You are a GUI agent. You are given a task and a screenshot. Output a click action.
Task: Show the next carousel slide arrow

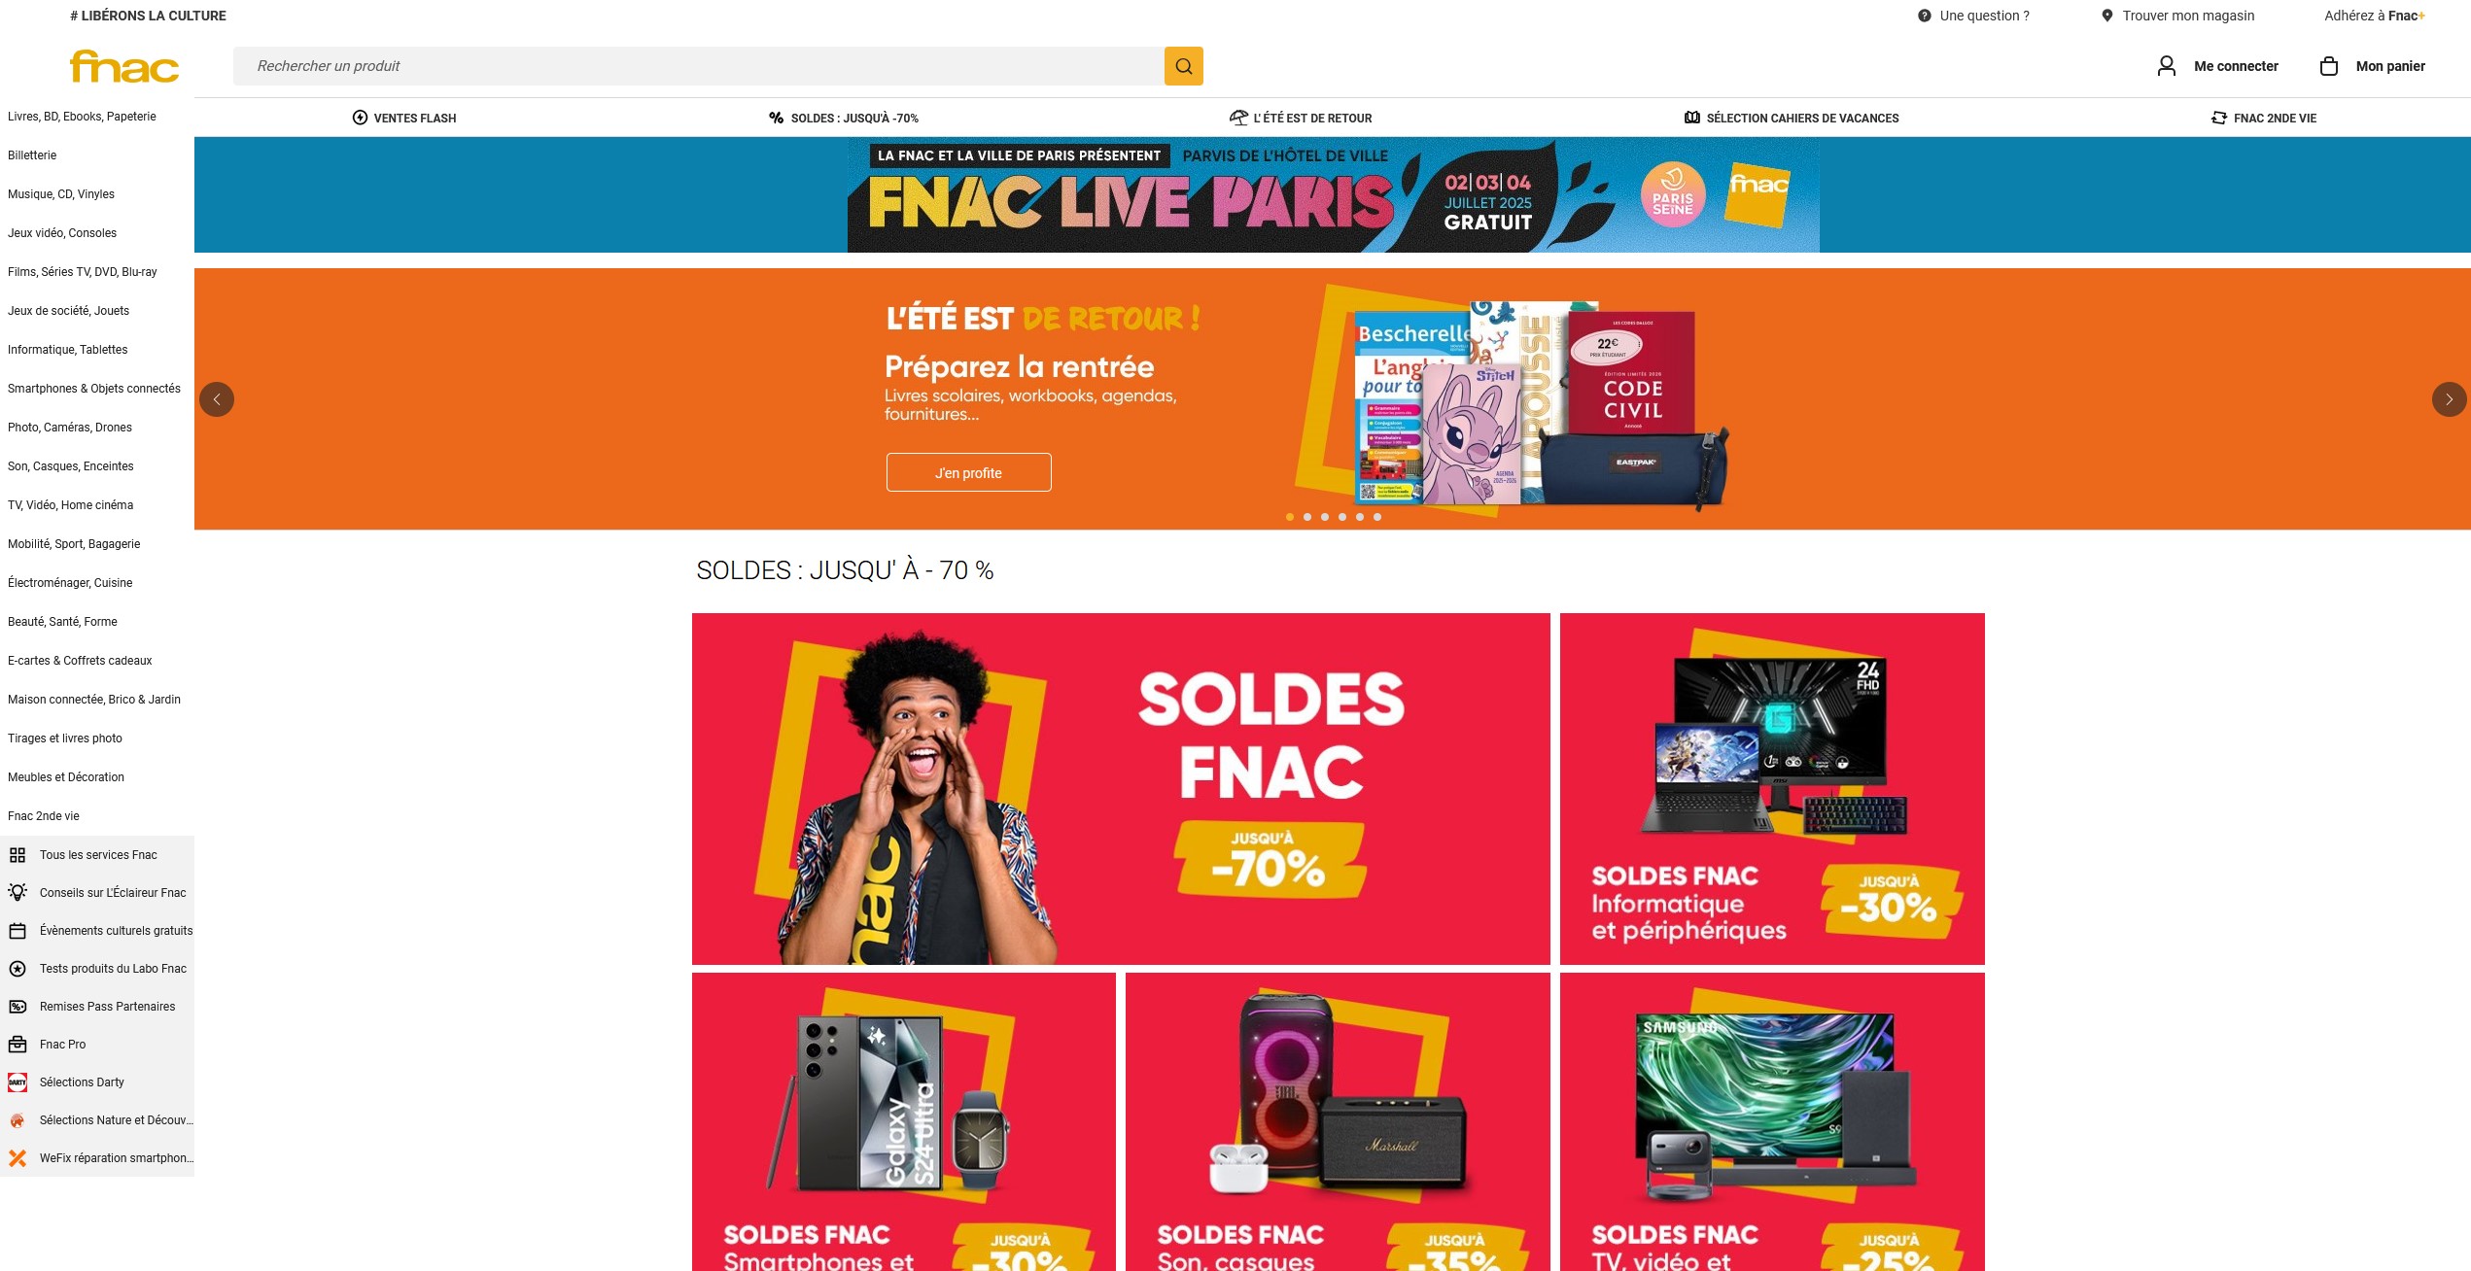tap(2449, 399)
